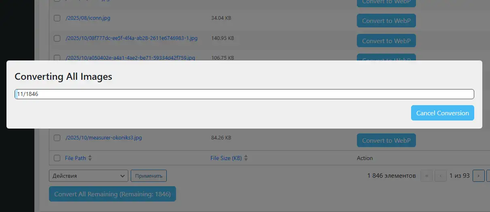This screenshot has width=490, height=212.
Task: Convert iconn.jpg to WebP
Action: [x=386, y=21]
